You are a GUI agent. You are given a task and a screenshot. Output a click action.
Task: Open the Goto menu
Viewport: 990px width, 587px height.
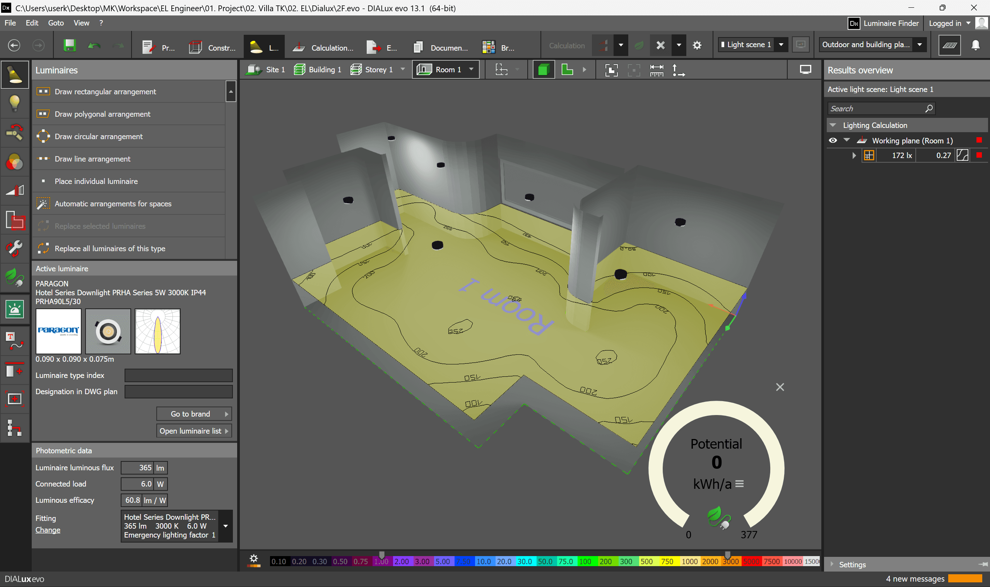(x=56, y=23)
